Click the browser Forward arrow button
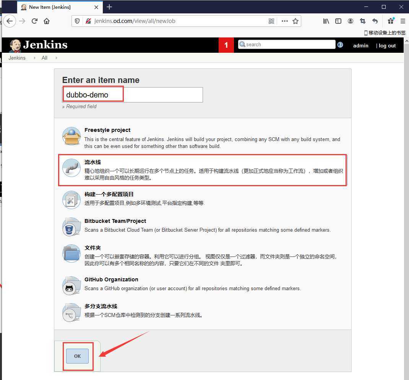Image resolution: width=409 pixels, height=380 pixels. 23,21
